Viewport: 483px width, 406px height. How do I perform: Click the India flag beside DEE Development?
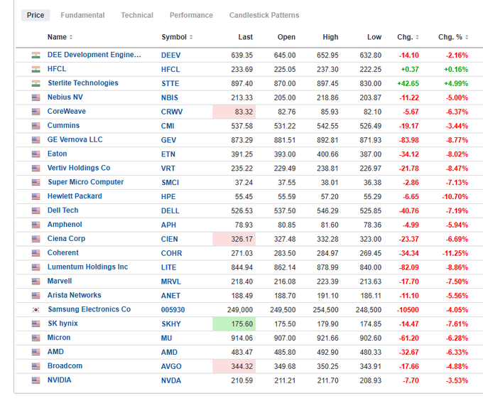(x=36, y=55)
